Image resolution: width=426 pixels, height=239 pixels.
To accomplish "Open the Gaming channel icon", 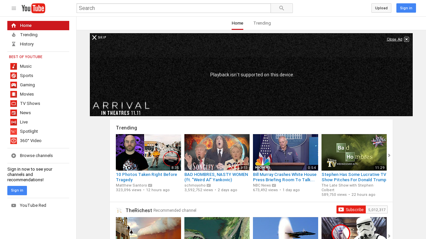I will pyautogui.click(x=14, y=85).
